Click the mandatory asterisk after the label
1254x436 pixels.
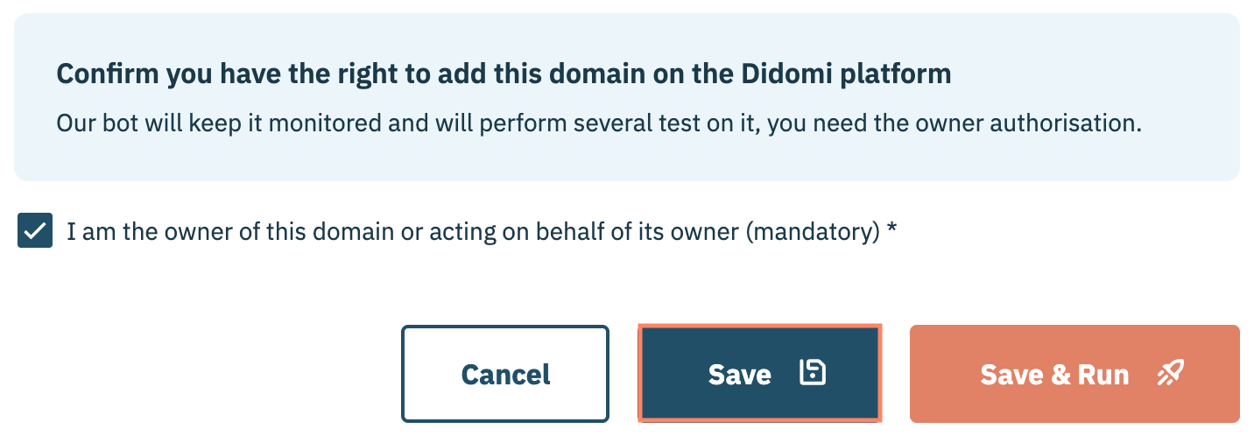click(x=891, y=230)
